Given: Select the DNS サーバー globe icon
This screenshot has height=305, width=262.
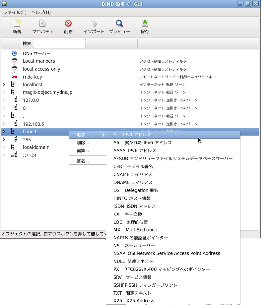Looking at the screenshot, I should coord(14,53).
